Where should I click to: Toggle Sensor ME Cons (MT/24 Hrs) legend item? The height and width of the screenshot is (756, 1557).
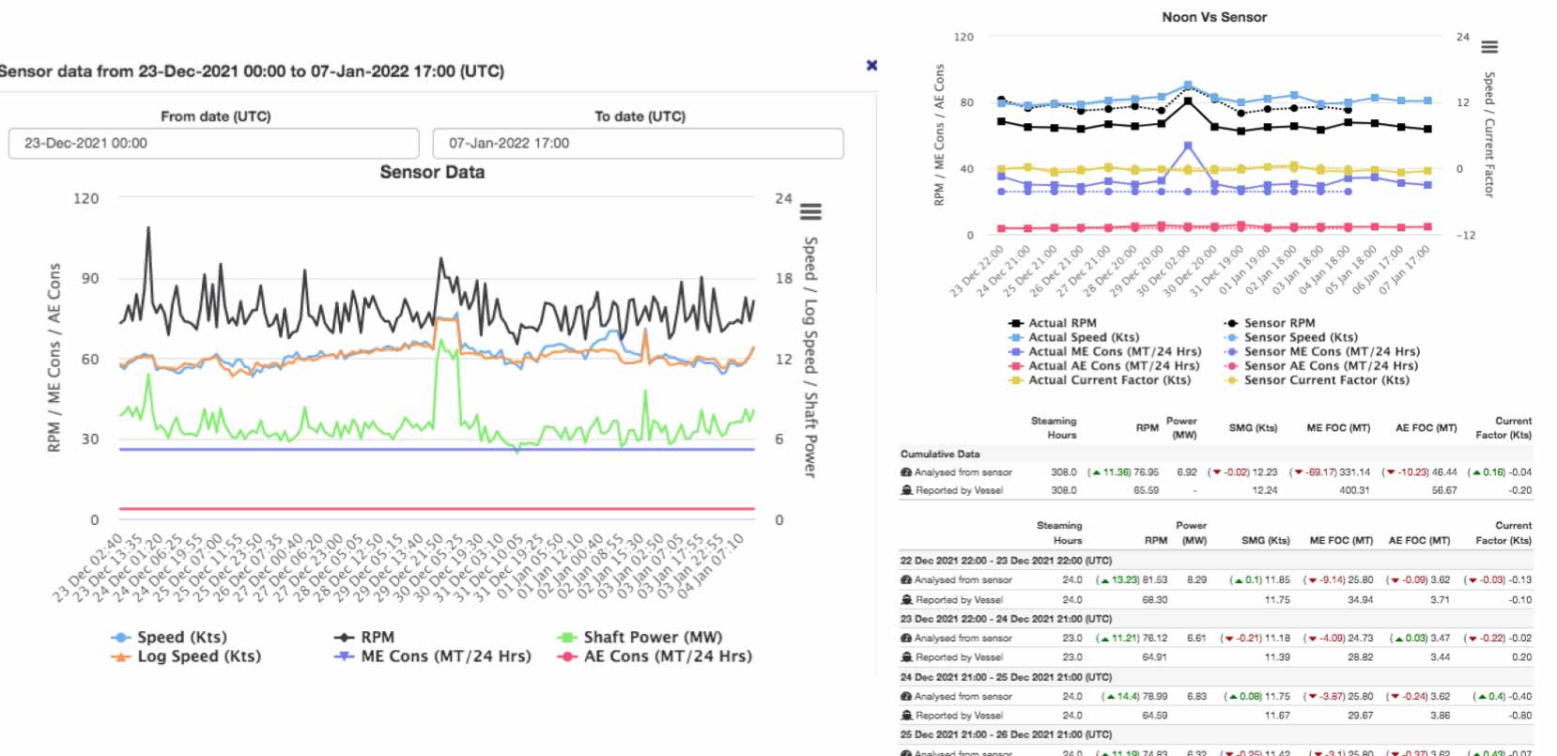[1322, 351]
